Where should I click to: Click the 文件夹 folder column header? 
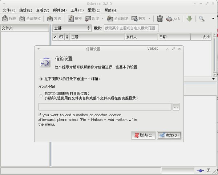tap(25, 28)
